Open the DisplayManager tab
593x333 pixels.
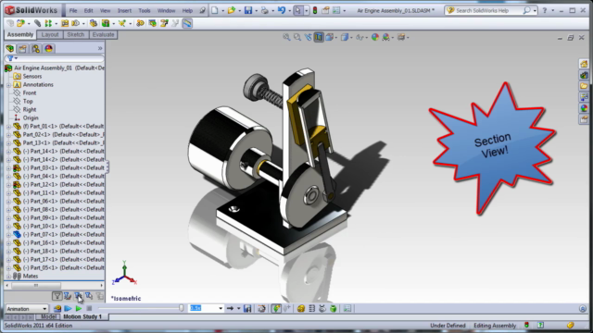48,48
